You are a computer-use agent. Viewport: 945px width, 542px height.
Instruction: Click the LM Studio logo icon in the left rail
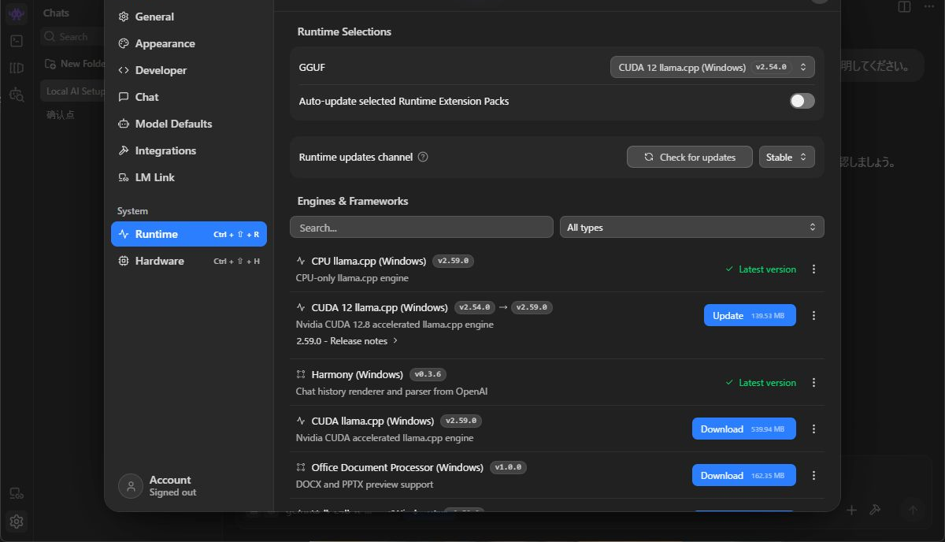click(x=17, y=13)
